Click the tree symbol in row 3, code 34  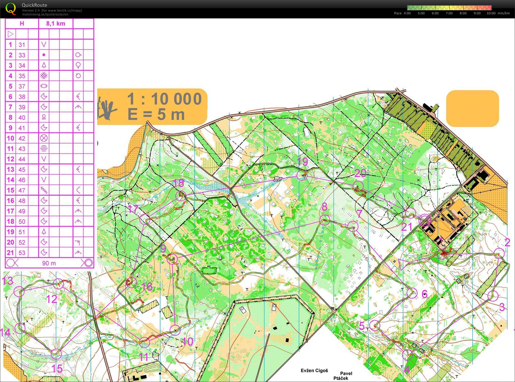click(x=44, y=65)
